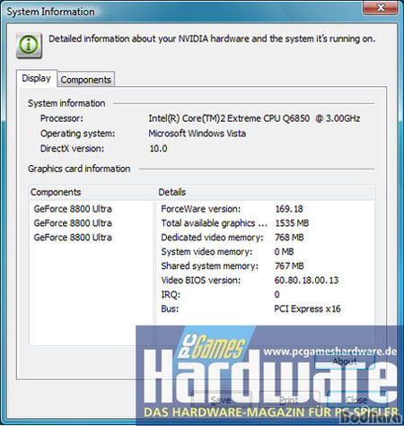Screen dimensions: 404x426
Task: Close the System Information window
Action: pos(381,7)
